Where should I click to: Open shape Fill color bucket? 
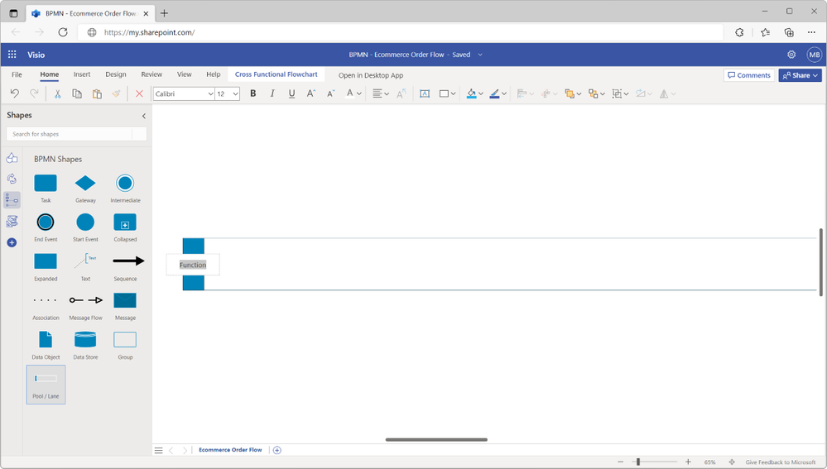(472, 93)
